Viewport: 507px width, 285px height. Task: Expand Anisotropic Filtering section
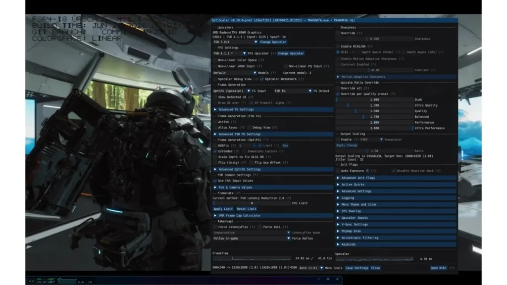396,238
